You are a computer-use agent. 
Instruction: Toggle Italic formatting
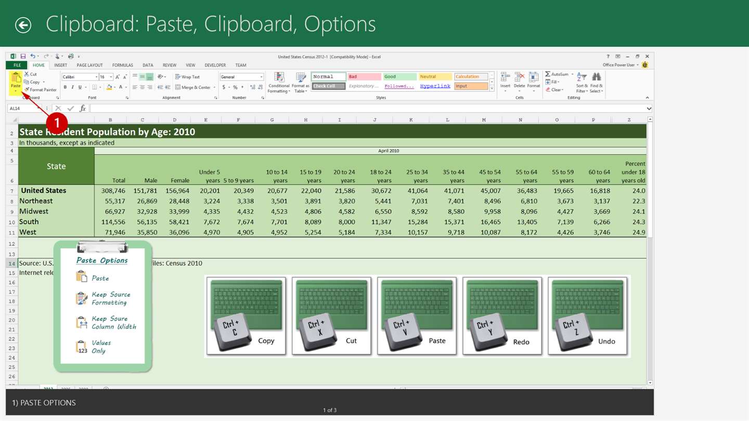point(72,87)
